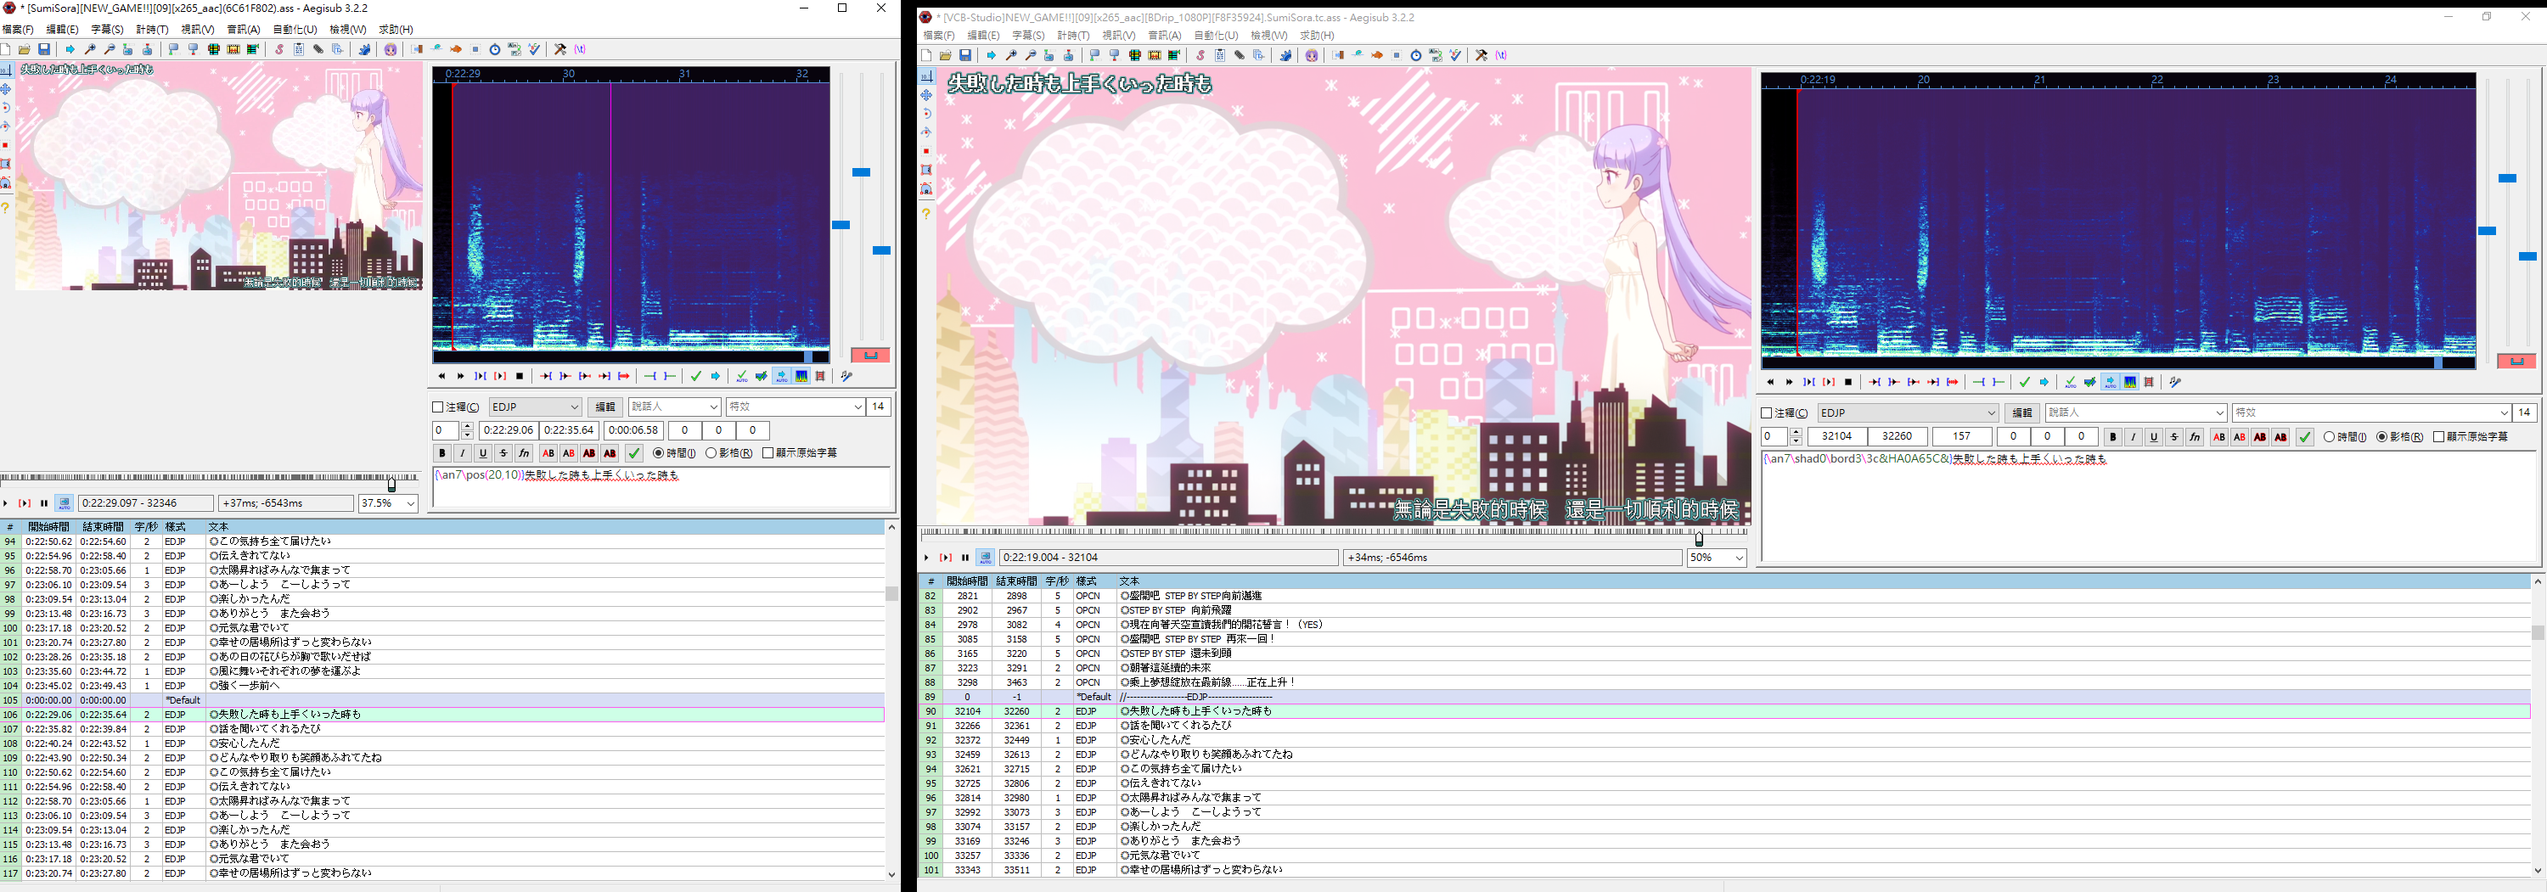
Task: Commit audio changes green check, left audio toolbar
Action: pos(696,376)
